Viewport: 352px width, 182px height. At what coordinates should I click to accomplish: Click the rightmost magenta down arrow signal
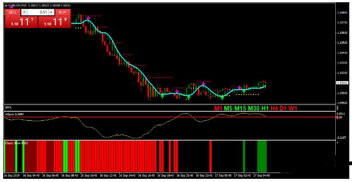(239, 88)
